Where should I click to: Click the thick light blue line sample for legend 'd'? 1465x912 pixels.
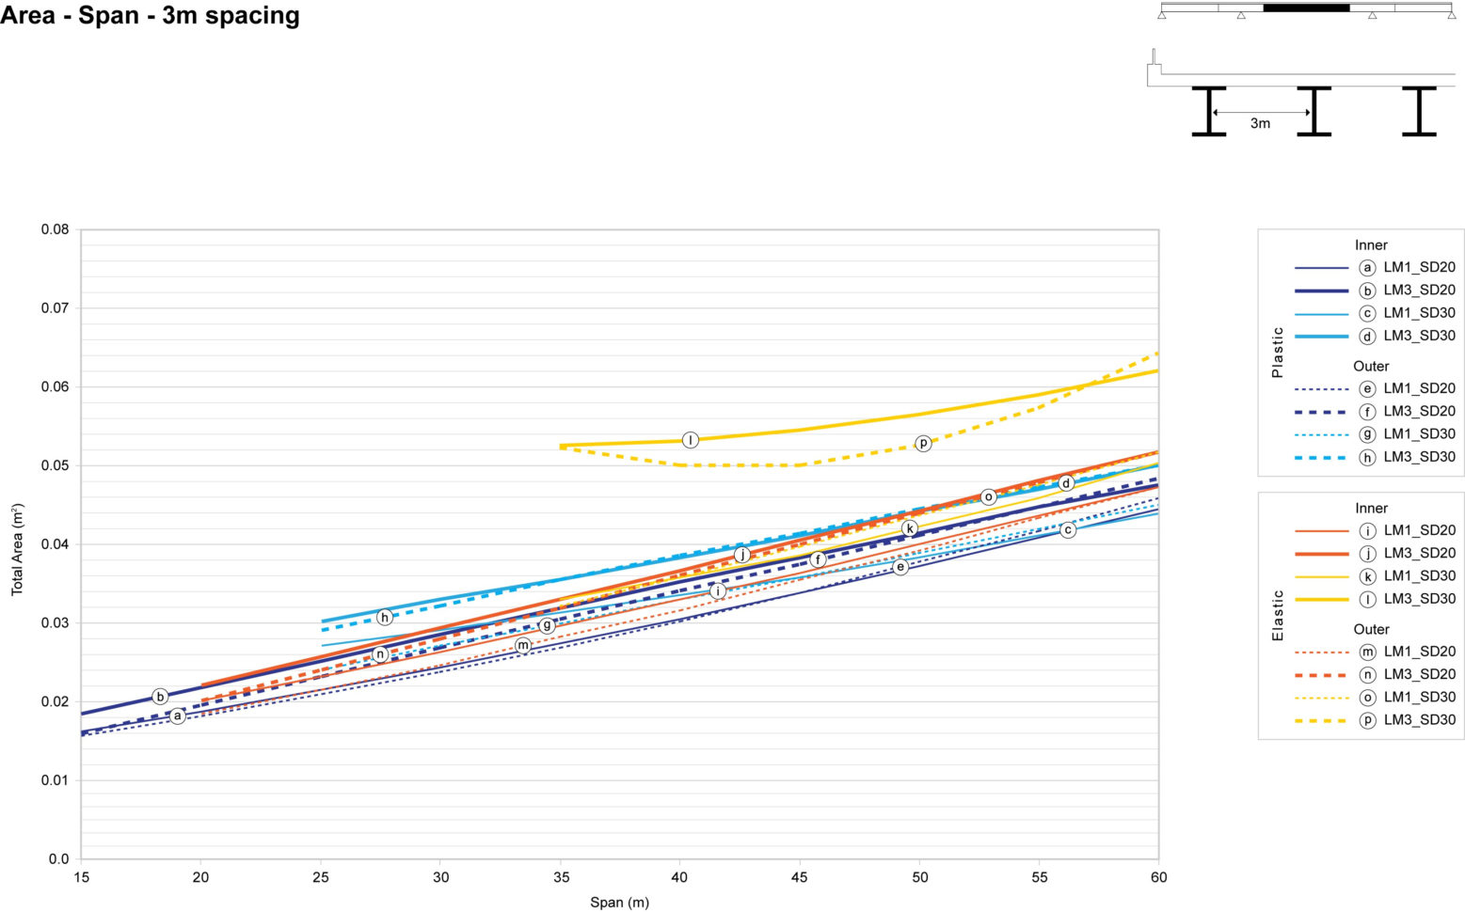coord(1321,337)
